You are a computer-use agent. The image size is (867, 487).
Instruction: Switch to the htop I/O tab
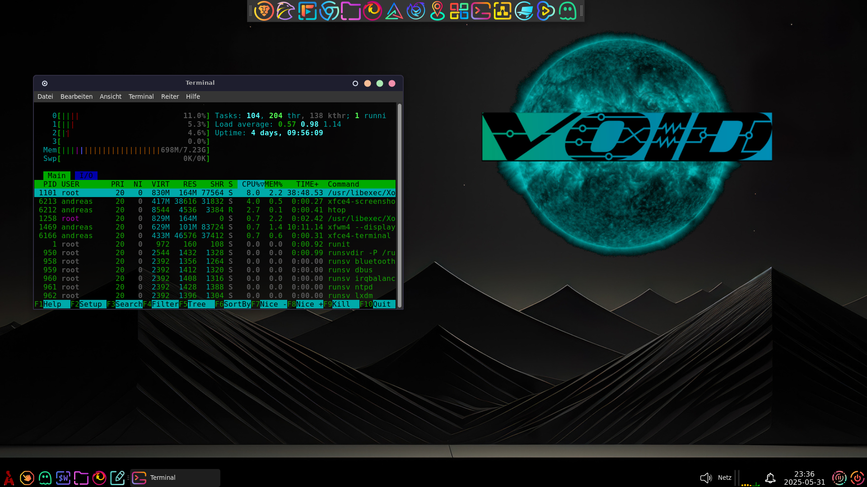pos(86,175)
